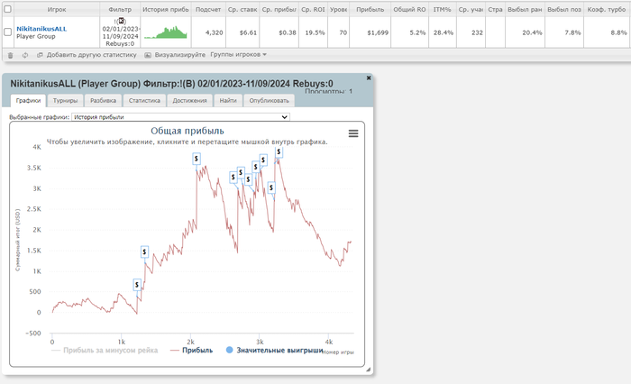
Task: Click the Общая прибыль chart title
Action: click(187, 131)
